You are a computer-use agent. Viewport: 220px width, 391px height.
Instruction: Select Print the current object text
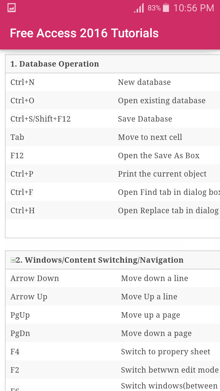162,174
